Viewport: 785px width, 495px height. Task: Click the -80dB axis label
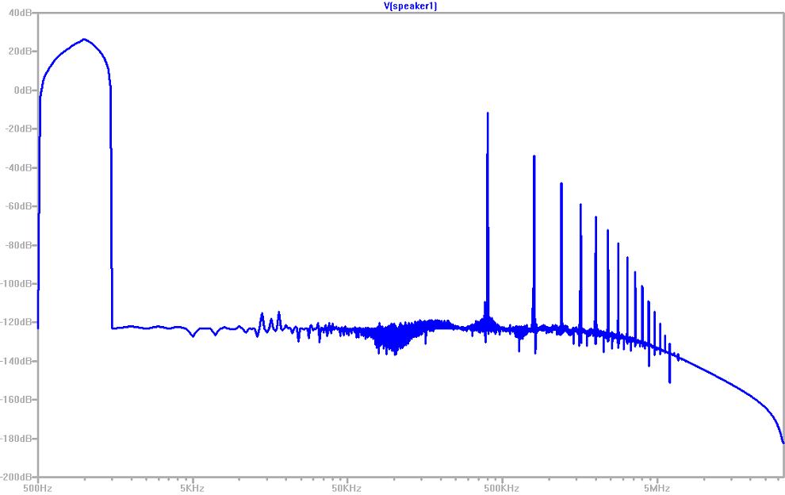19,245
